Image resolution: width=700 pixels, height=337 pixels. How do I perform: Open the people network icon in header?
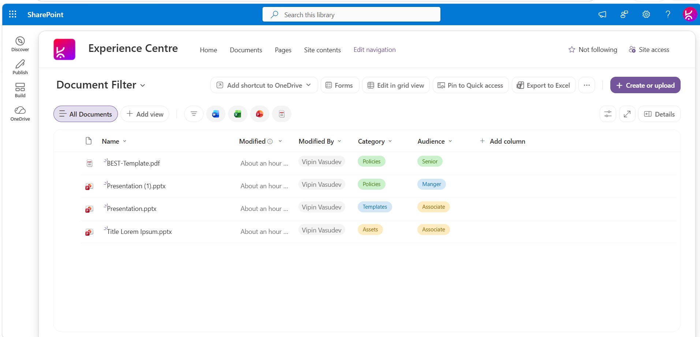[x=624, y=14]
